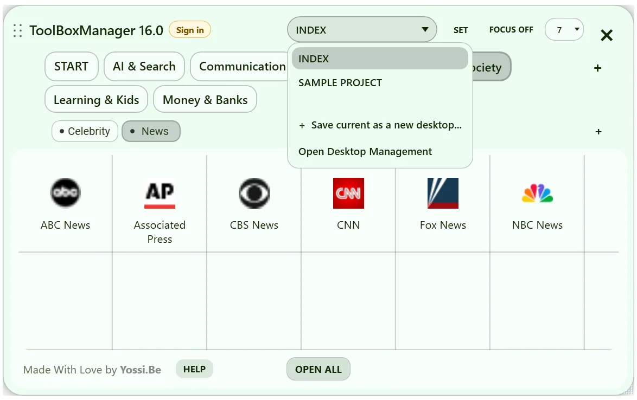This screenshot has width=637, height=400.
Task: Open the columns number dropdown showing 7
Action: [564, 30]
